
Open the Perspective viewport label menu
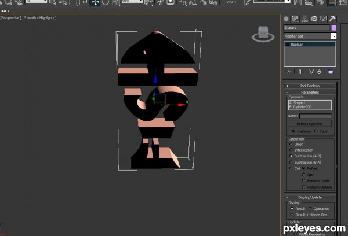pyautogui.click(x=11, y=18)
